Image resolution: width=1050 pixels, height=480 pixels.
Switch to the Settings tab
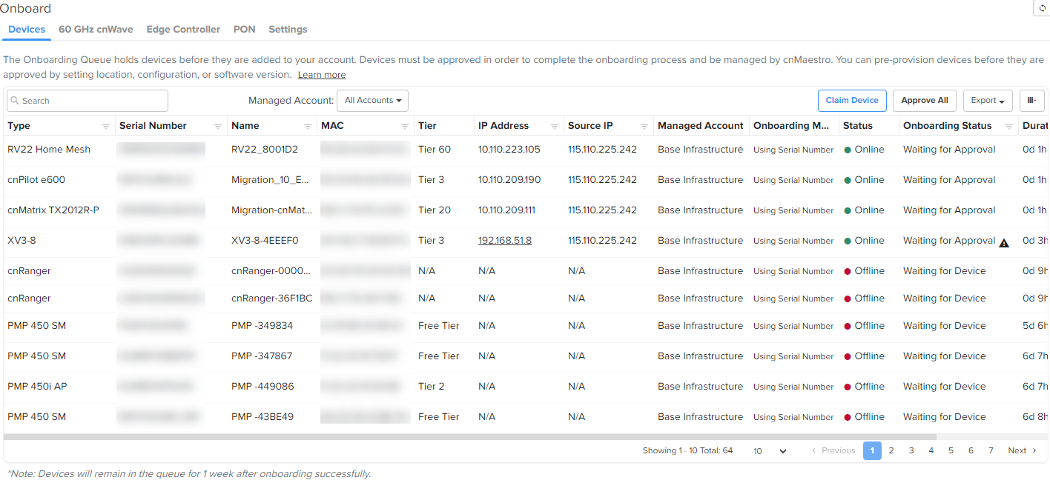(x=288, y=30)
